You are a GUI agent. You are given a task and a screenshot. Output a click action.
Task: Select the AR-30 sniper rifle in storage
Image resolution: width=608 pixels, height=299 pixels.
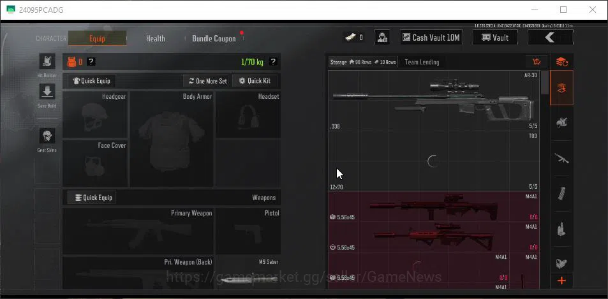click(x=433, y=101)
